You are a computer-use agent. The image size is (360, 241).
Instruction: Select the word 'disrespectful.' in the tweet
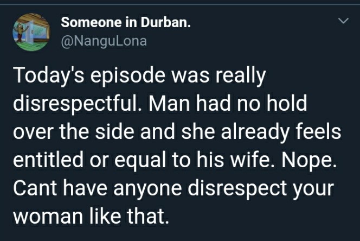pyautogui.click(x=78, y=104)
